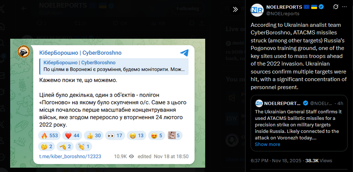This screenshot has width=353, height=172.
Task: Click the dimmed bookmark icon in the background
Action: [192, 23]
